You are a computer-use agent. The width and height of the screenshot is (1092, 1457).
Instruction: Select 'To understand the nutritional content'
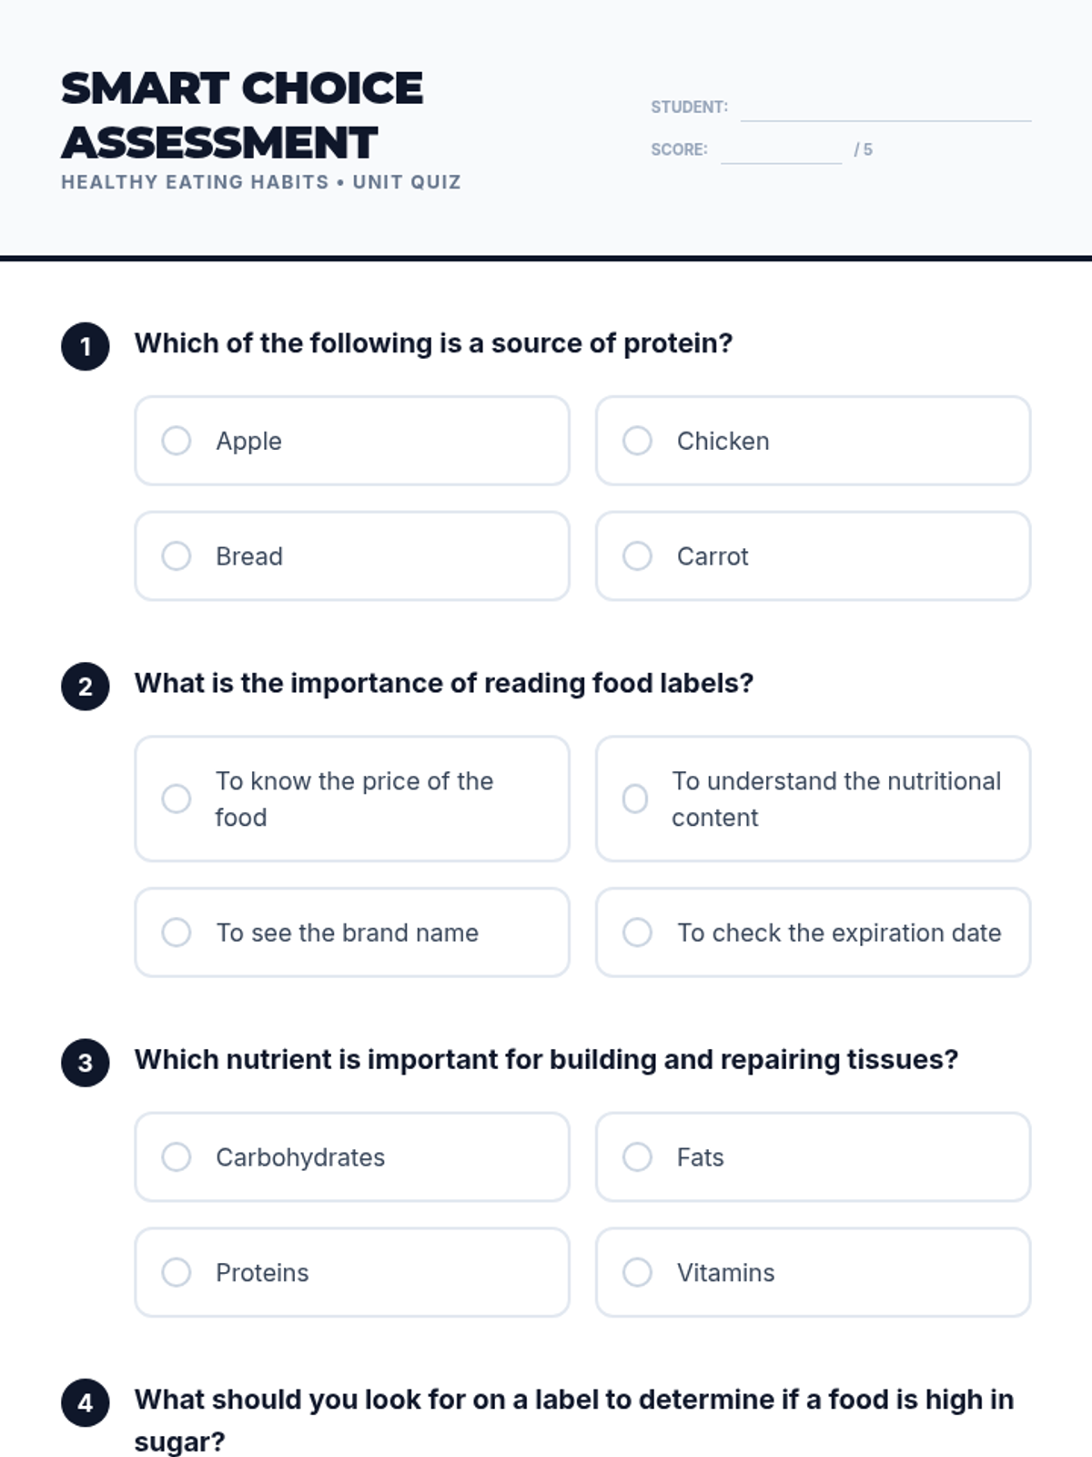(x=635, y=799)
